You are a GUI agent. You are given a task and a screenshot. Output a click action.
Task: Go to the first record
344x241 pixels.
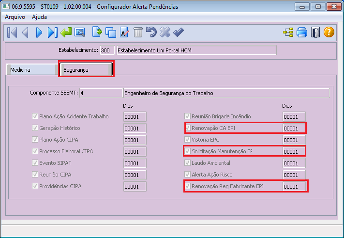(x=12, y=32)
